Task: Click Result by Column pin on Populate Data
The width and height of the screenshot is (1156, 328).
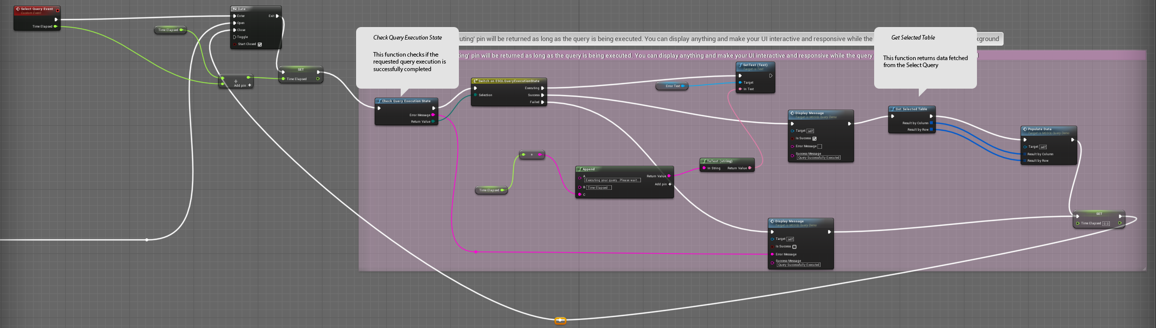Action: point(1025,154)
